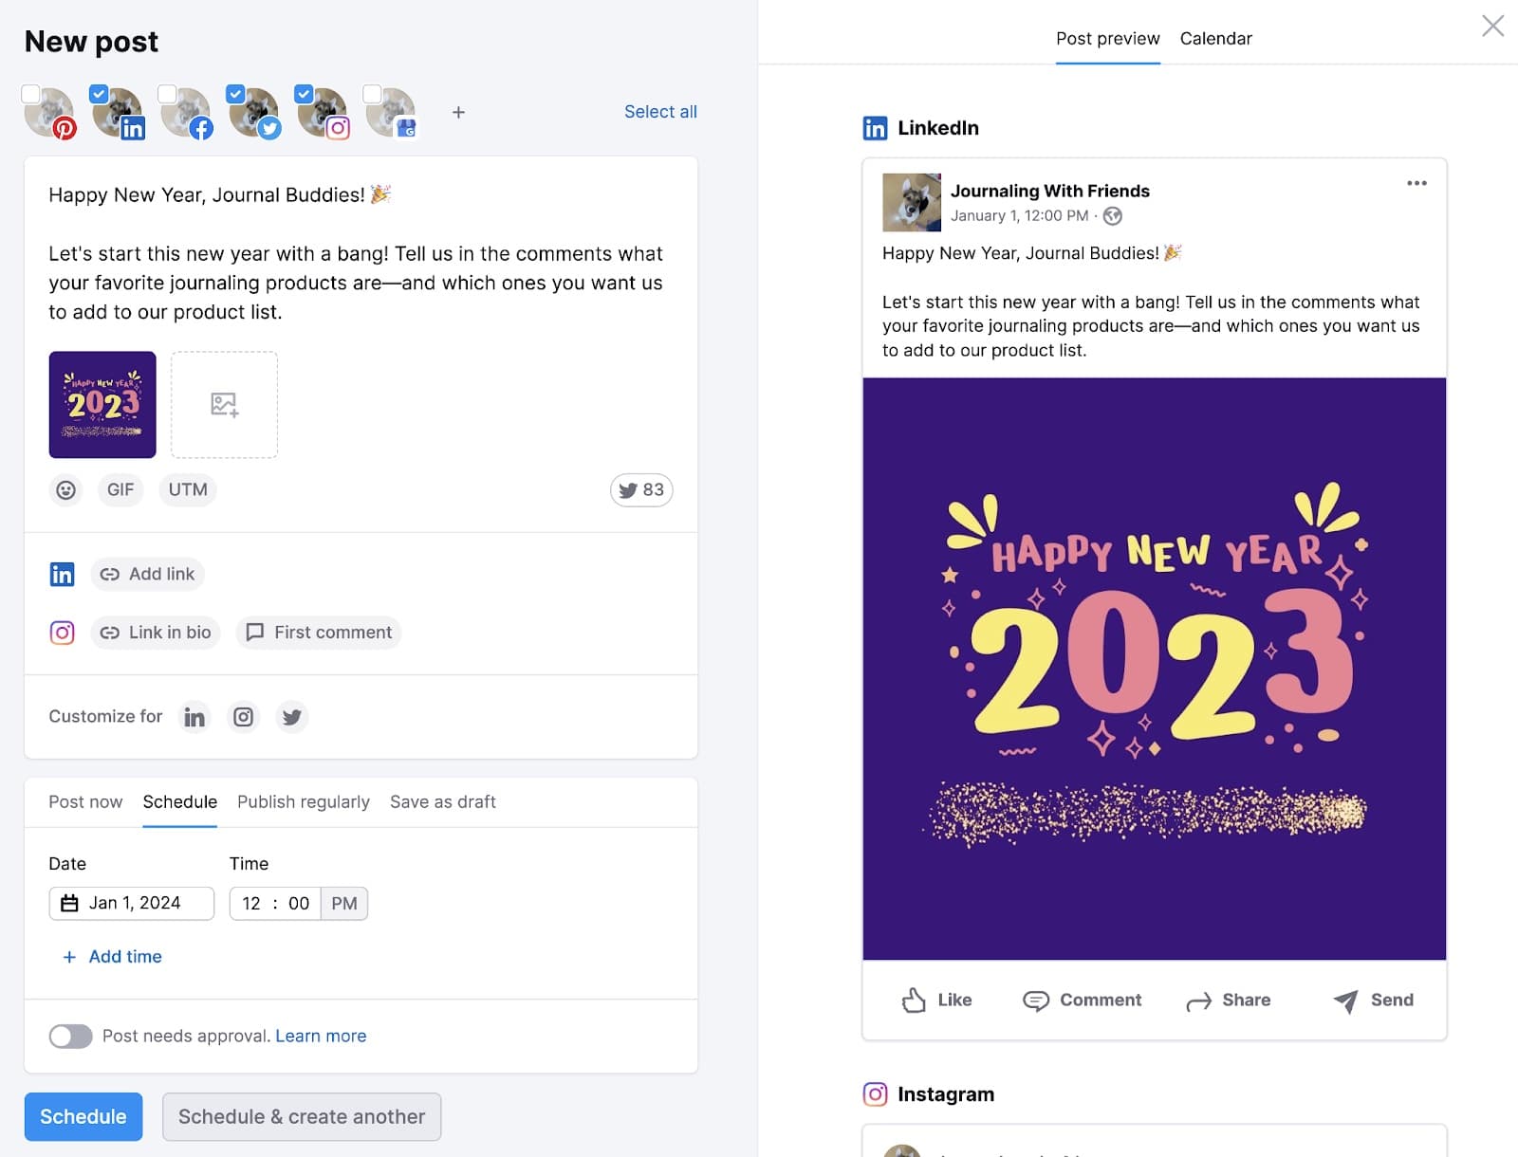Customize post for Instagram icon

coord(244,717)
